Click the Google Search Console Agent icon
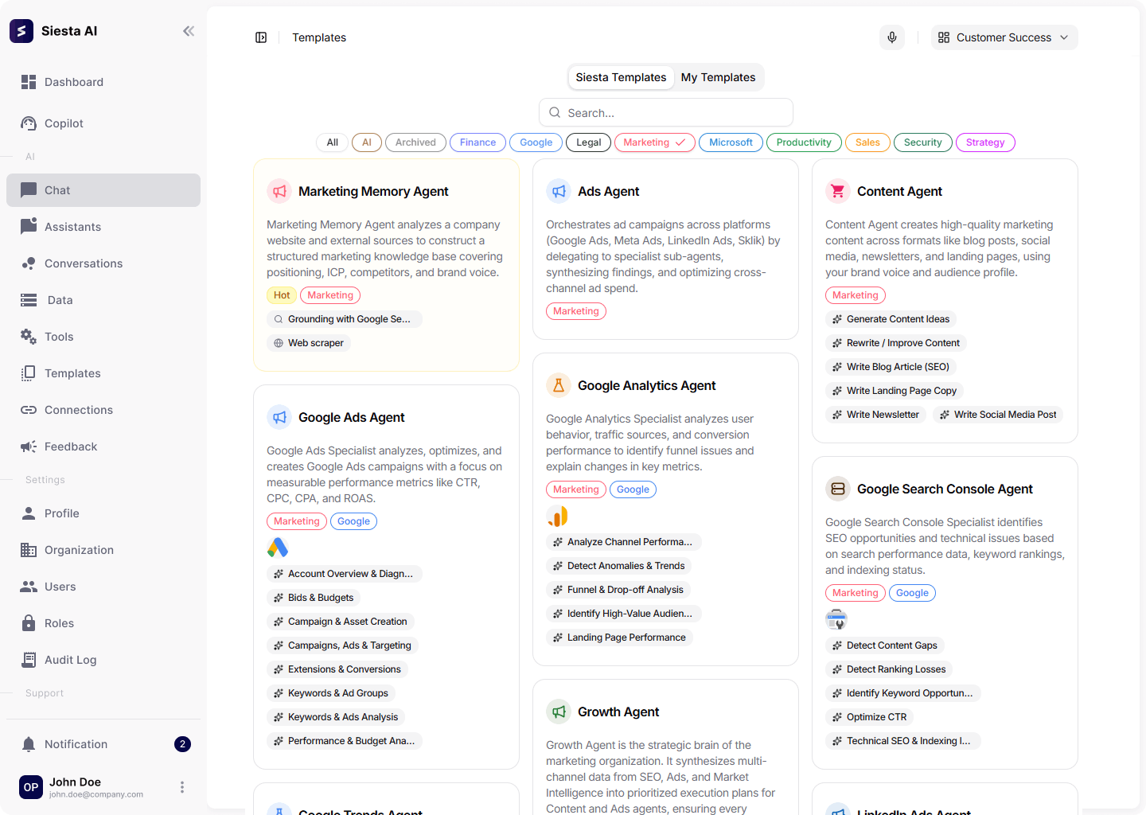Screen dimensions: 1146x815 coord(838,489)
